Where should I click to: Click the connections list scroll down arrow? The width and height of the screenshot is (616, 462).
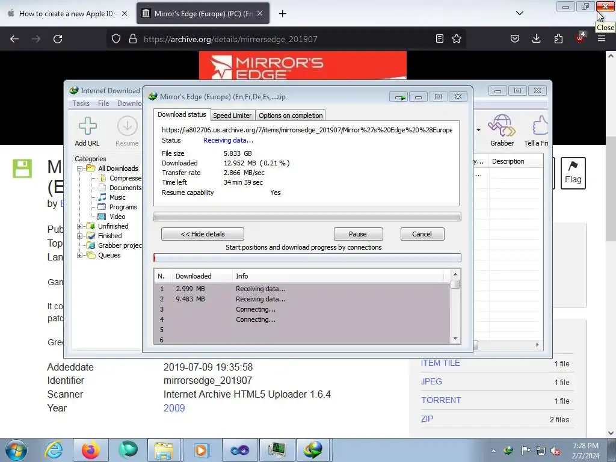(455, 339)
